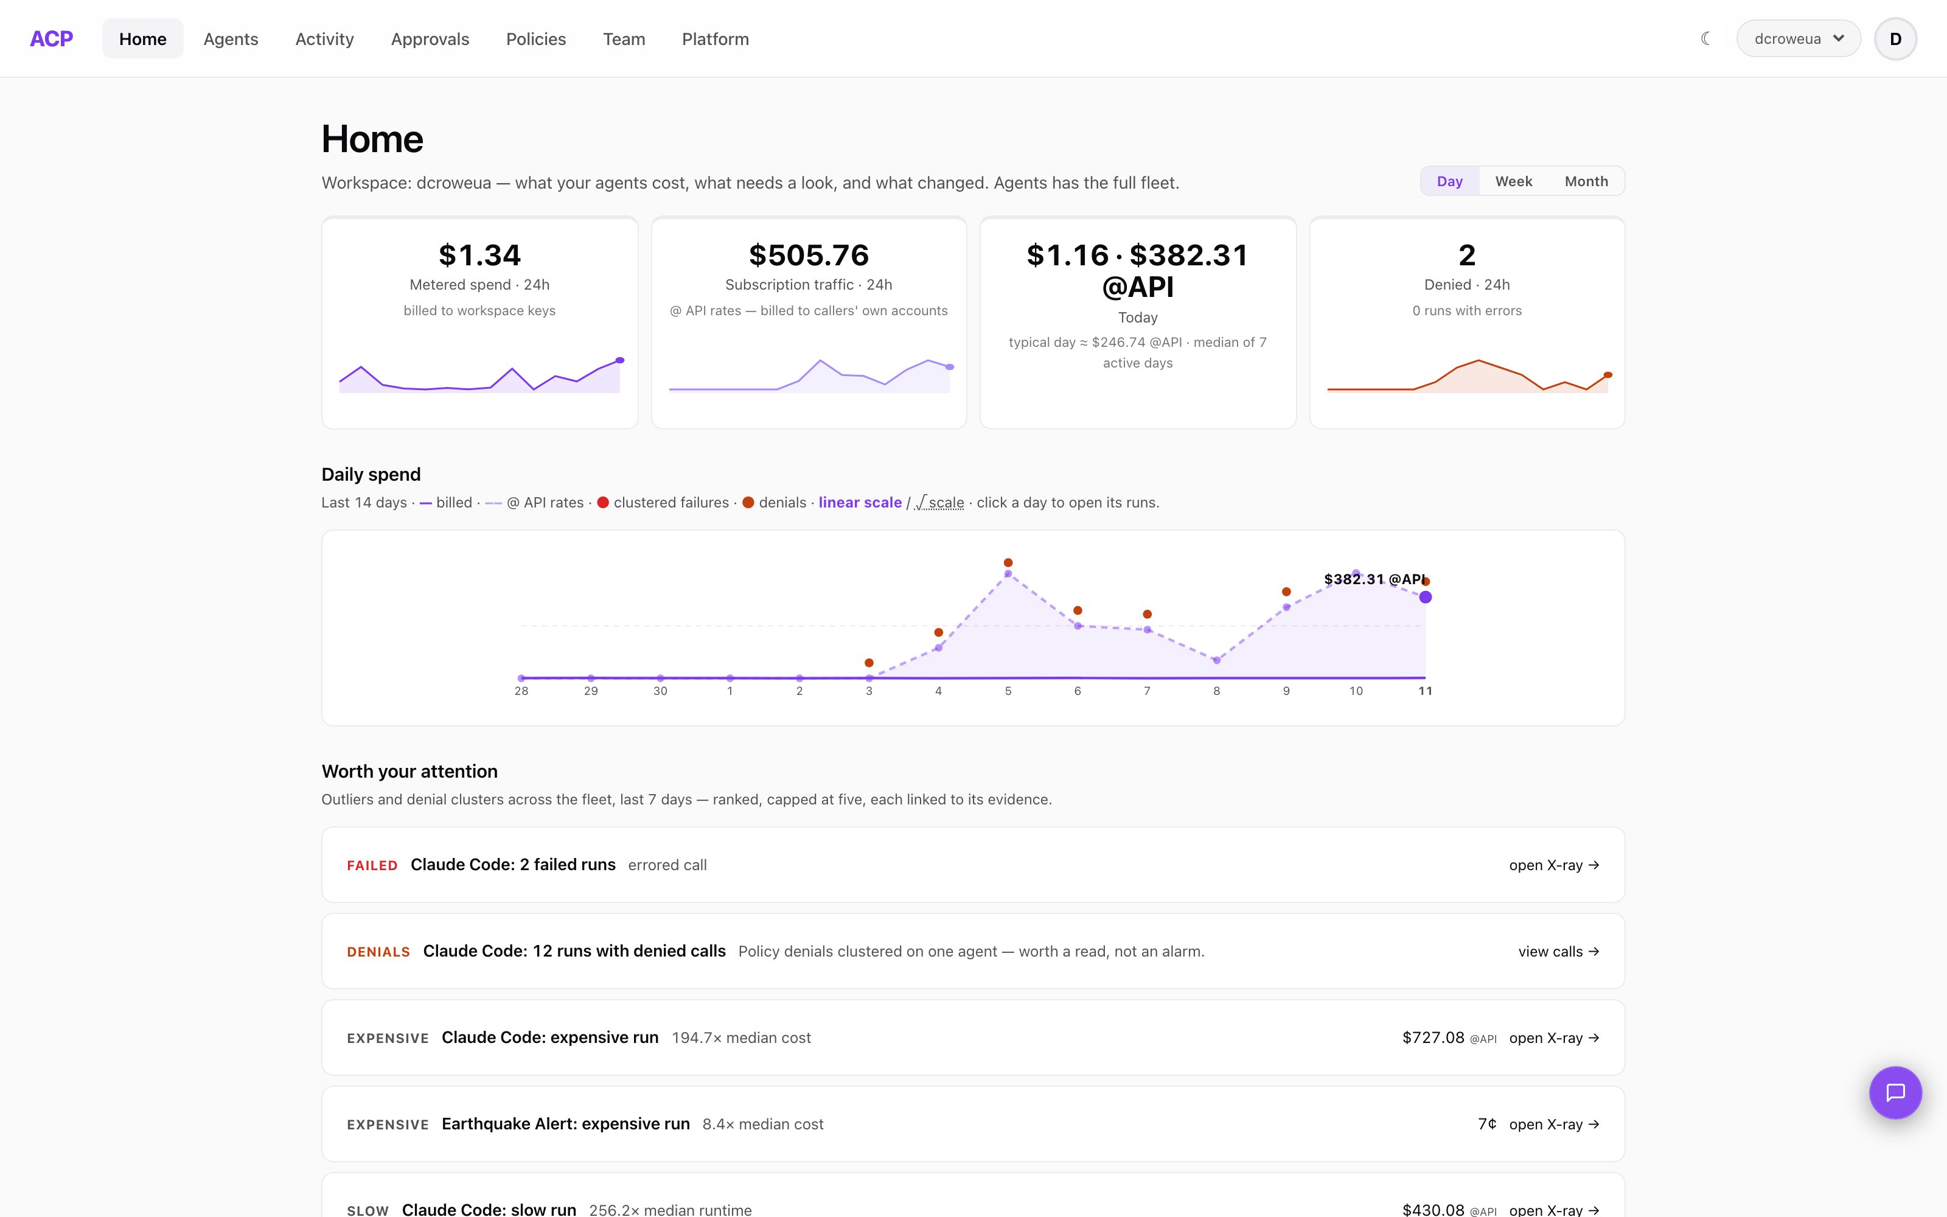This screenshot has width=1947, height=1217.
Task: Click 'Claude Code: 12 runs with denied calls'
Action: tap(574, 951)
